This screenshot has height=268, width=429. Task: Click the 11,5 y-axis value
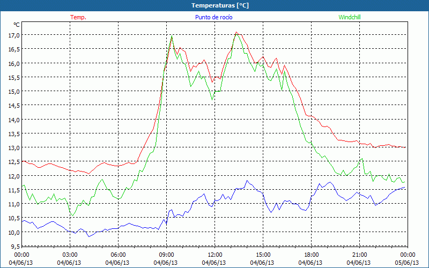(14, 190)
